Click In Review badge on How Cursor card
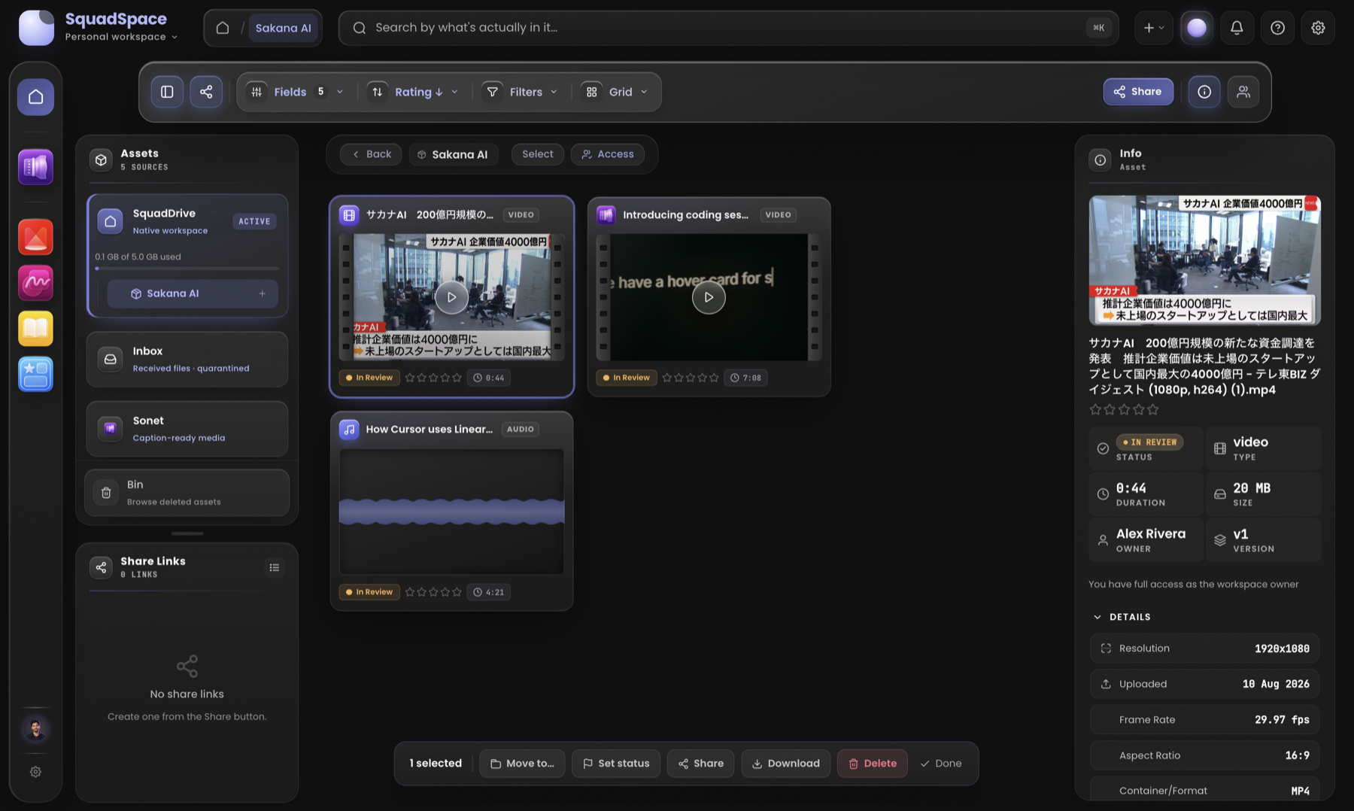 tap(369, 592)
